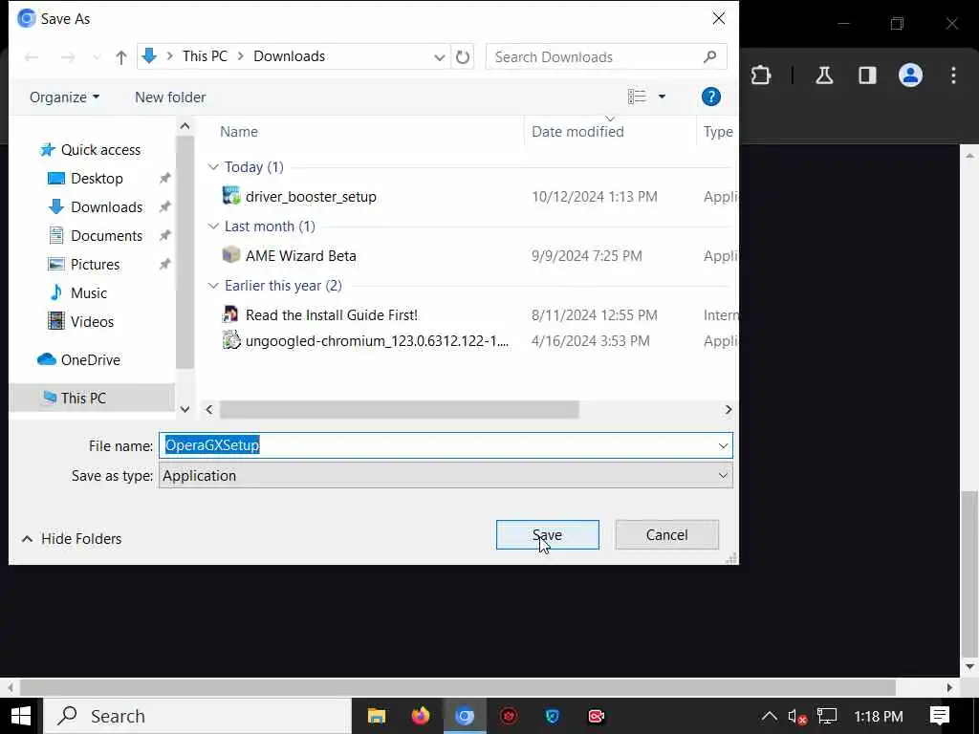Open the Organize menu

click(64, 97)
